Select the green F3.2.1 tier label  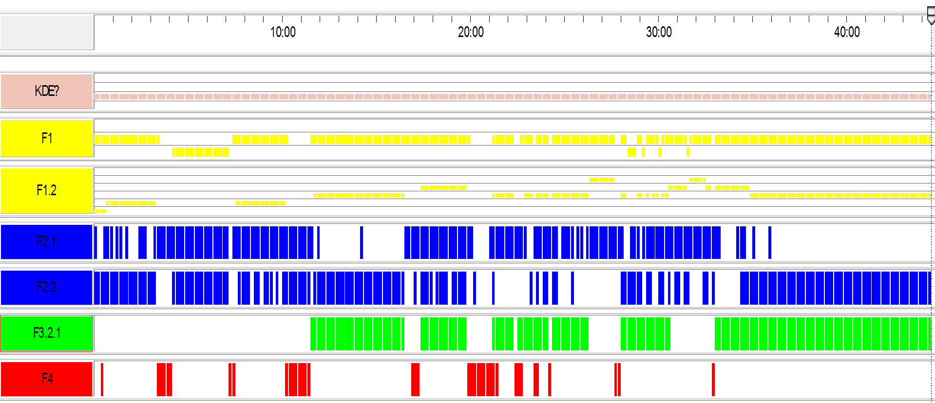pos(47,333)
